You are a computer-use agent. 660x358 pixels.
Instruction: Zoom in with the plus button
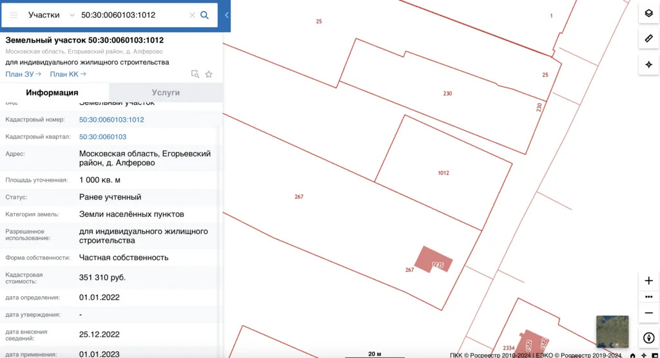(x=648, y=281)
